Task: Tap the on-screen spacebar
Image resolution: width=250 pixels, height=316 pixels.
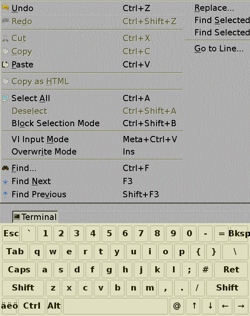Action: point(115,306)
